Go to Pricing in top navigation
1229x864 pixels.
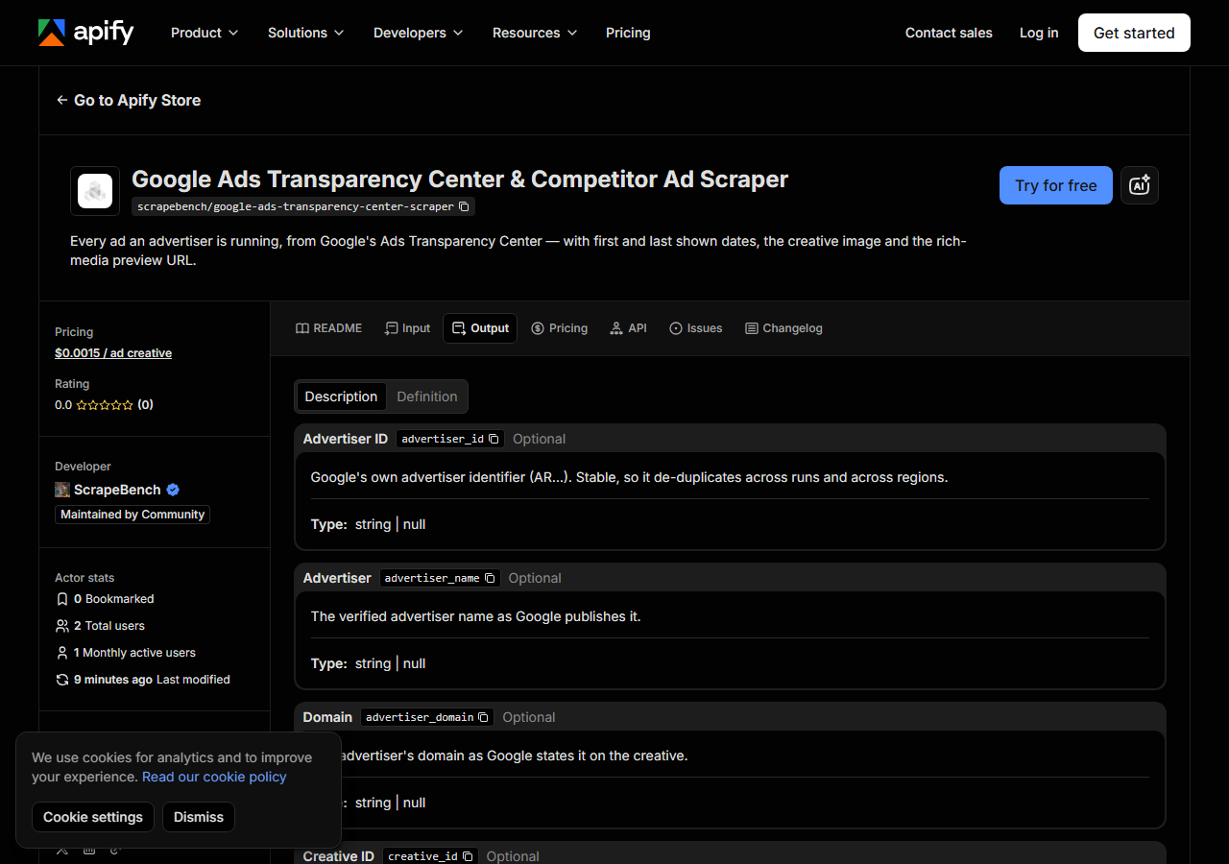628,33
